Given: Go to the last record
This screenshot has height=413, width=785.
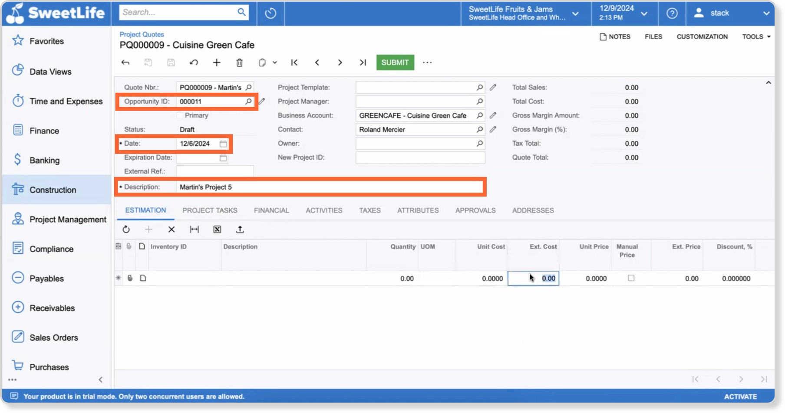Looking at the screenshot, I should tap(363, 62).
